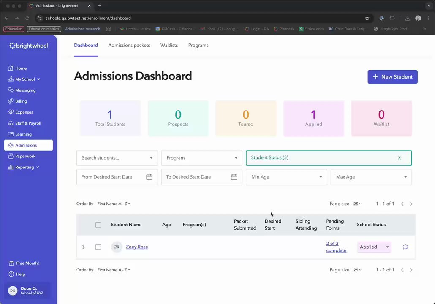Image resolution: width=435 pixels, height=304 pixels.
Task: Open Admissions research bookmark
Action: (83, 29)
